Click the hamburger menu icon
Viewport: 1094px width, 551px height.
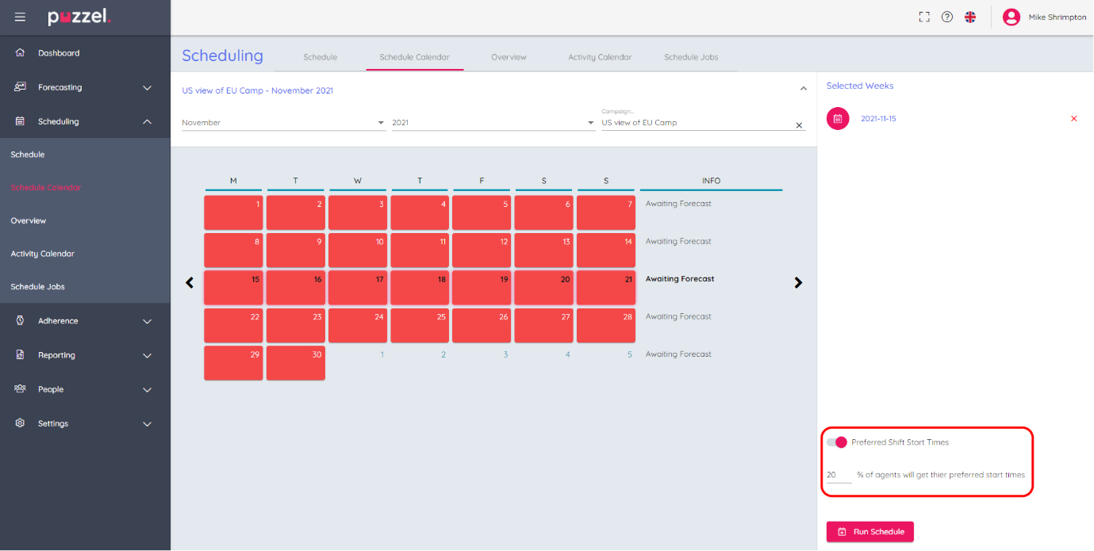tap(20, 17)
